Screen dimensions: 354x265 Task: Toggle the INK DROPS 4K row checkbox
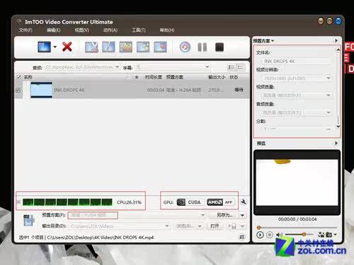click(18, 90)
